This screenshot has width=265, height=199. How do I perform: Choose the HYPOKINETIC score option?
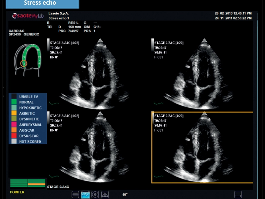[14, 108]
